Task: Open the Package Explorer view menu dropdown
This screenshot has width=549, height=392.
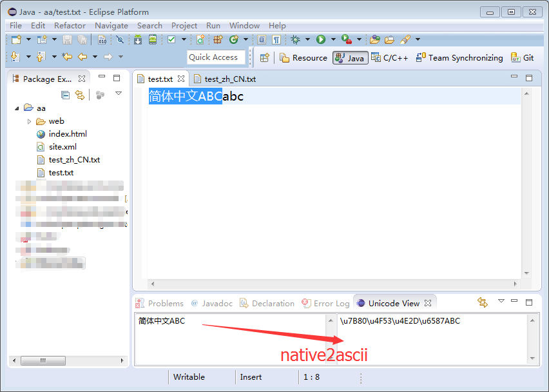Action: point(119,94)
